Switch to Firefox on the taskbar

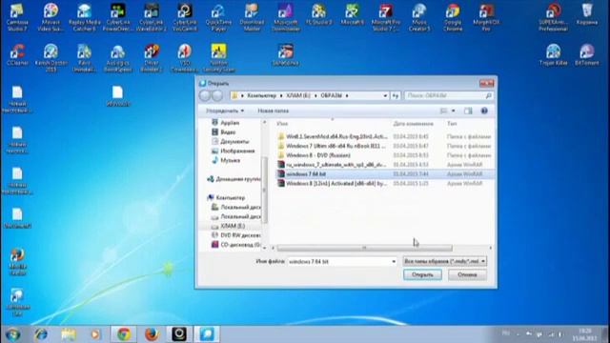[x=152, y=334]
